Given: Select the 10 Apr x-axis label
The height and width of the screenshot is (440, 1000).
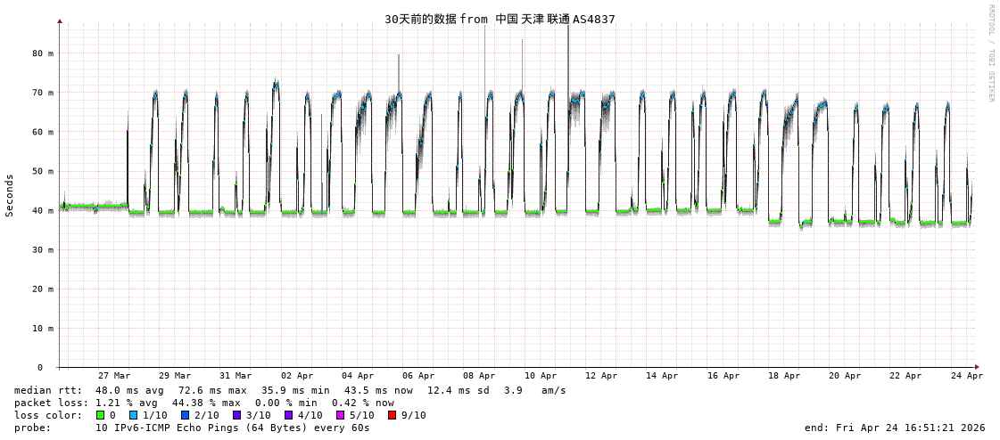Looking at the screenshot, I should pos(541,376).
